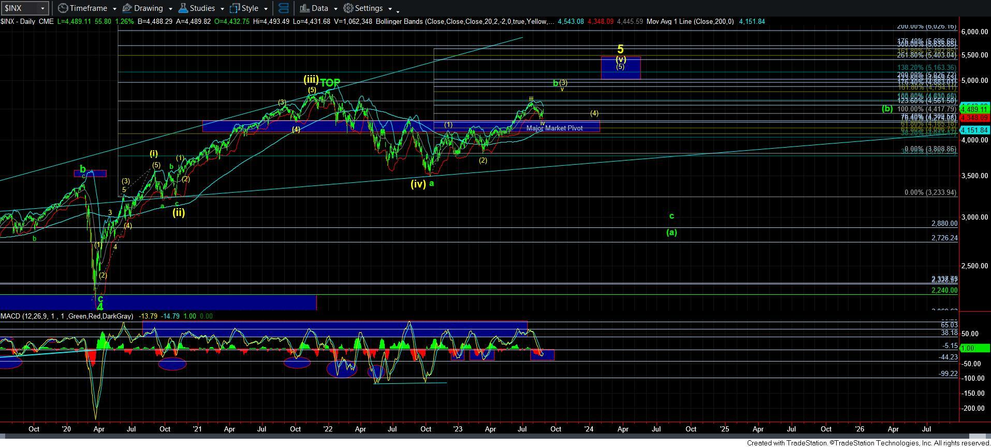Click the Data bar-chart icon
This screenshot has width=991, height=447.
click(304, 8)
